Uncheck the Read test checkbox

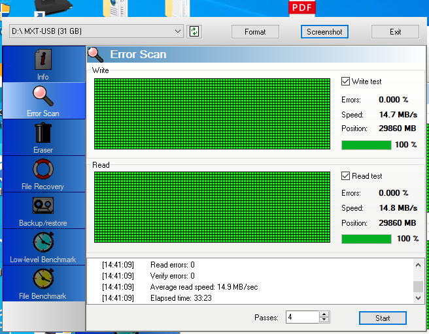(x=346, y=176)
